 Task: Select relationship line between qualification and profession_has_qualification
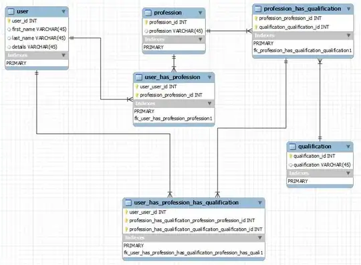click(x=320, y=100)
